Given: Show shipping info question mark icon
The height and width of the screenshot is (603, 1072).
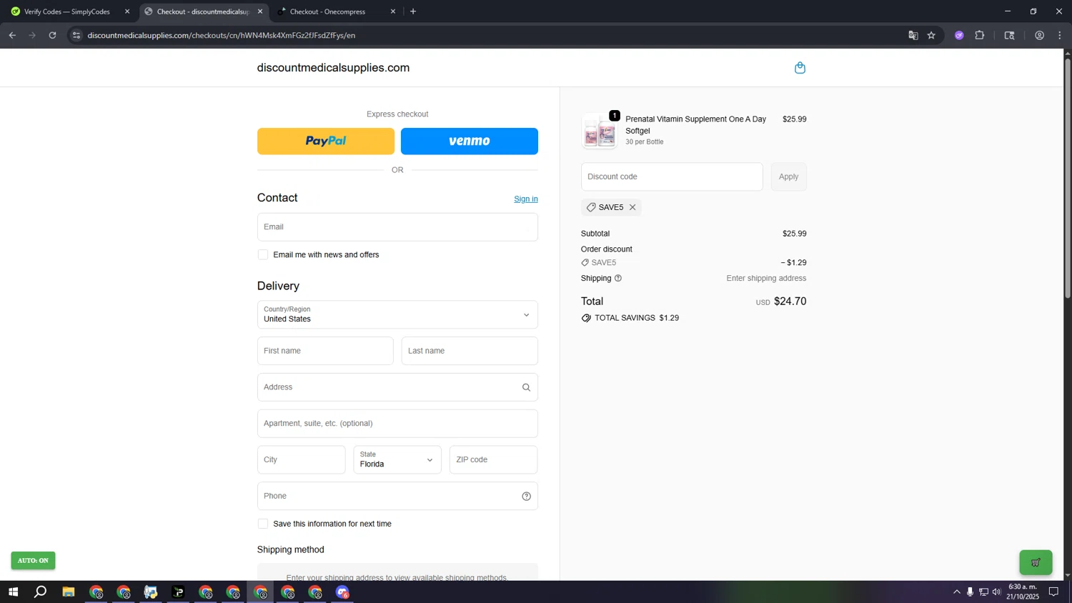Looking at the screenshot, I should tap(618, 278).
